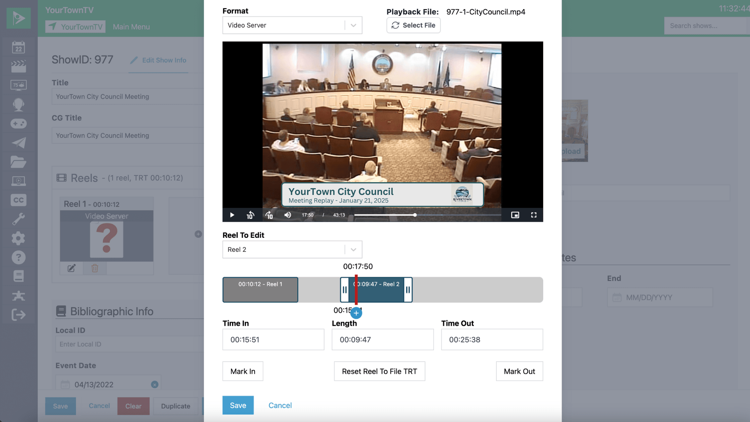Viewport: 750px width, 422px height.
Task: Seek on the video progress bar
Action: pos(428,215)
